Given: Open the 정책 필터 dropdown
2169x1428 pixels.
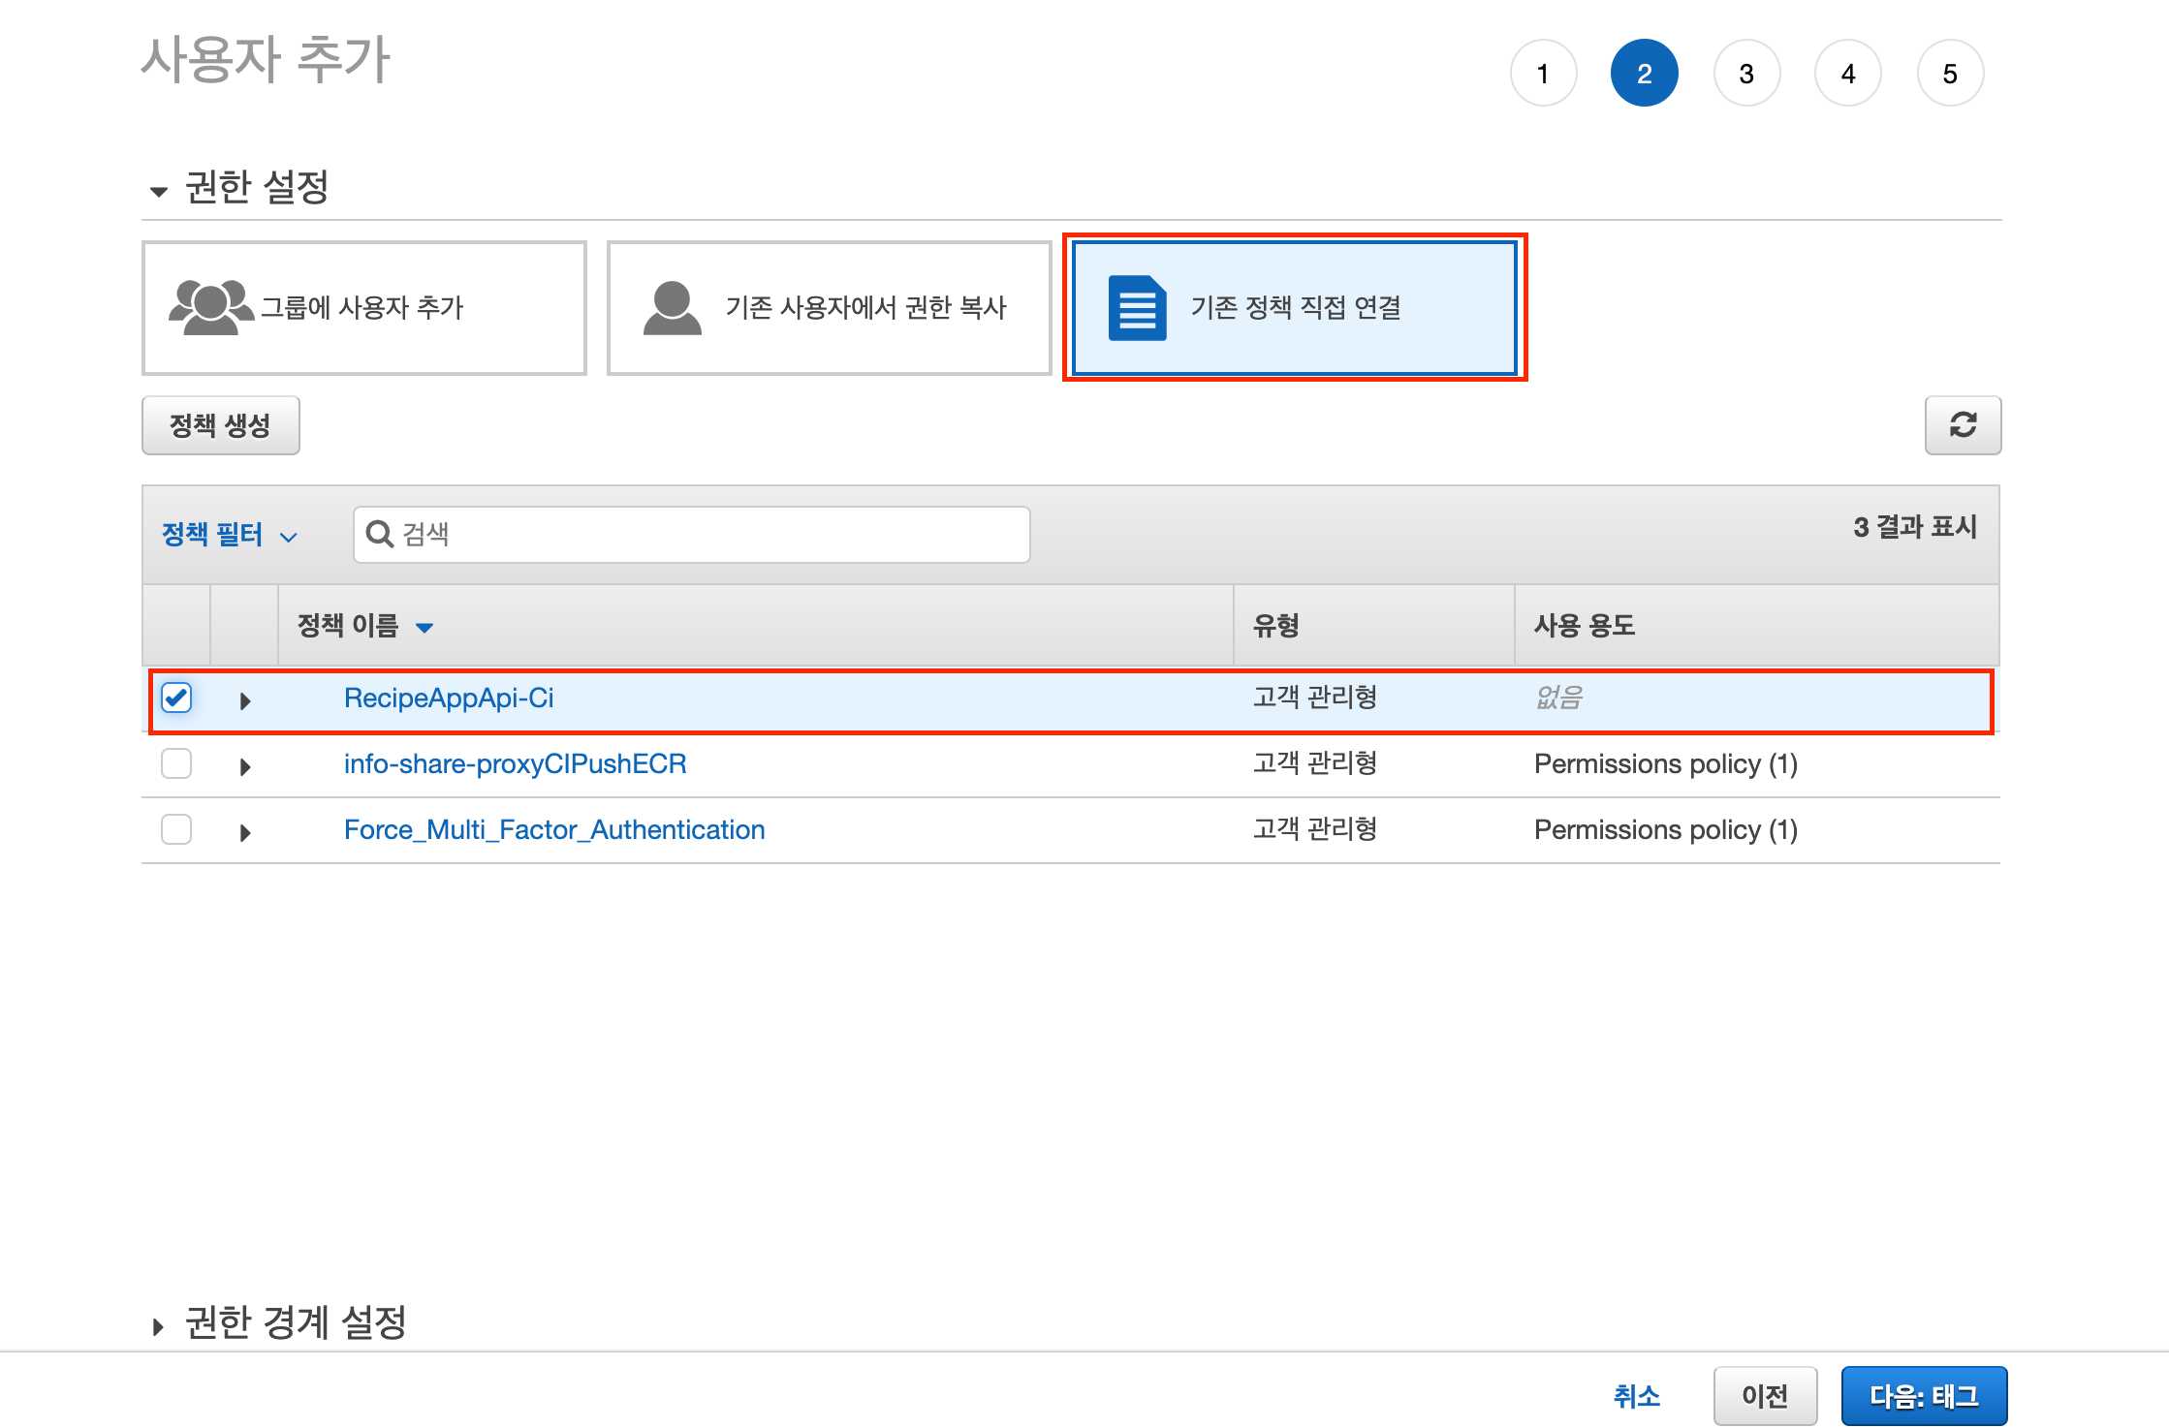Looking at the screenshot, I should tap(230, 535).
